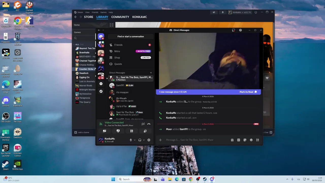Open Steam notifications bell

coord(223,12)
